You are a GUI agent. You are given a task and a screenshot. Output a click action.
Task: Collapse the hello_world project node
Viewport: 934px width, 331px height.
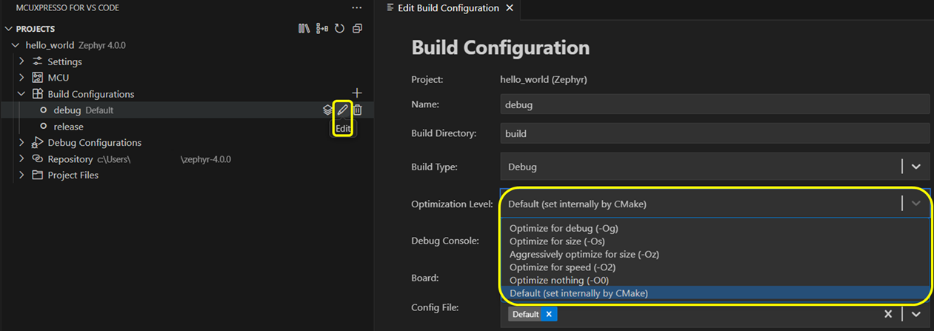tap(16, 45)
